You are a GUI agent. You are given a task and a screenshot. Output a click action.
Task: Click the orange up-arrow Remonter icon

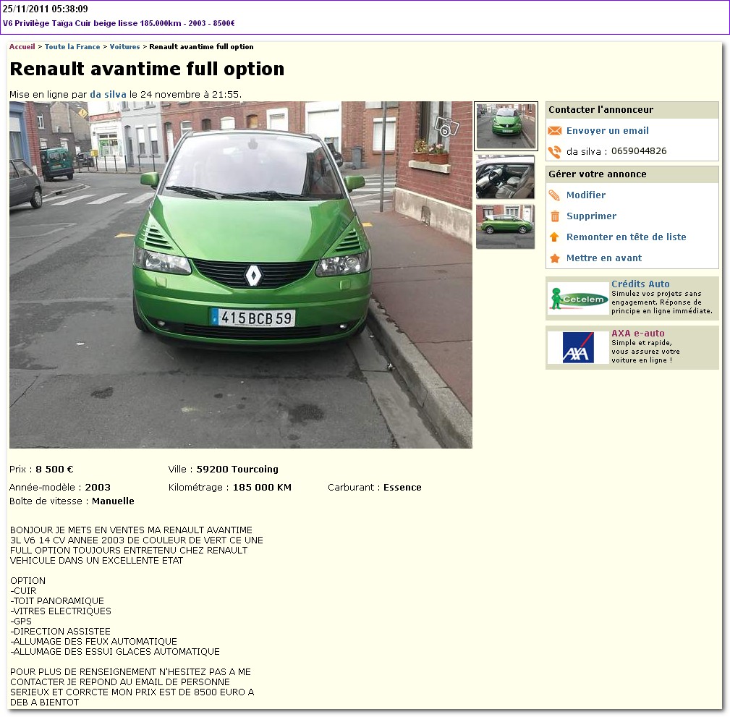click(x=555, y=237)
